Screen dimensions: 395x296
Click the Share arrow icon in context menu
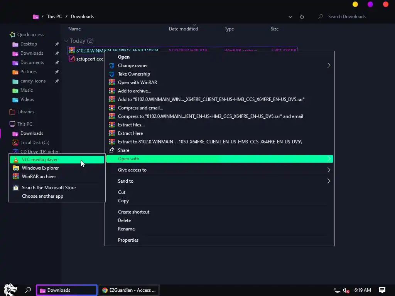click(x=111, y=150)
